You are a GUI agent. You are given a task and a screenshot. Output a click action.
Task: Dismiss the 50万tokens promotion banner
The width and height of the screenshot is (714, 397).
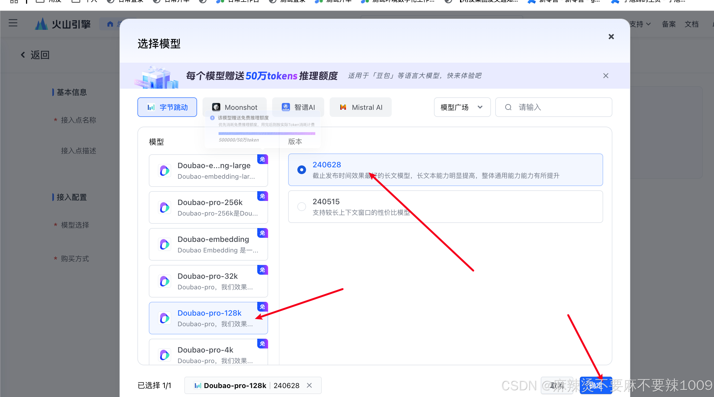point(606,76)
